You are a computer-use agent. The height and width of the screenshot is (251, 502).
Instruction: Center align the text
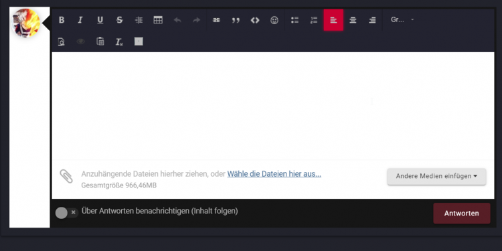tap(353, 20)
